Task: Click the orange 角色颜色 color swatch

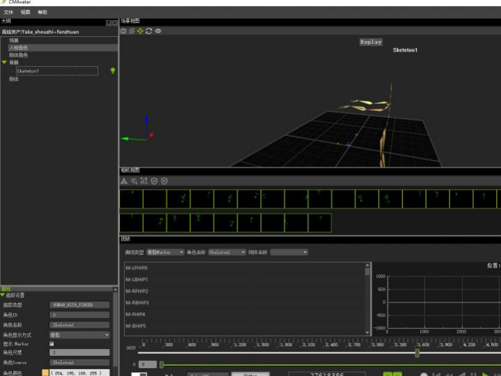Action: click(x=45, y=373)
